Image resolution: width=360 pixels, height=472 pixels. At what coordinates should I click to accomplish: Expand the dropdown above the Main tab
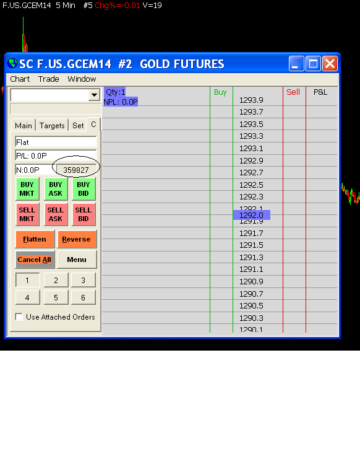coord(94,95)
